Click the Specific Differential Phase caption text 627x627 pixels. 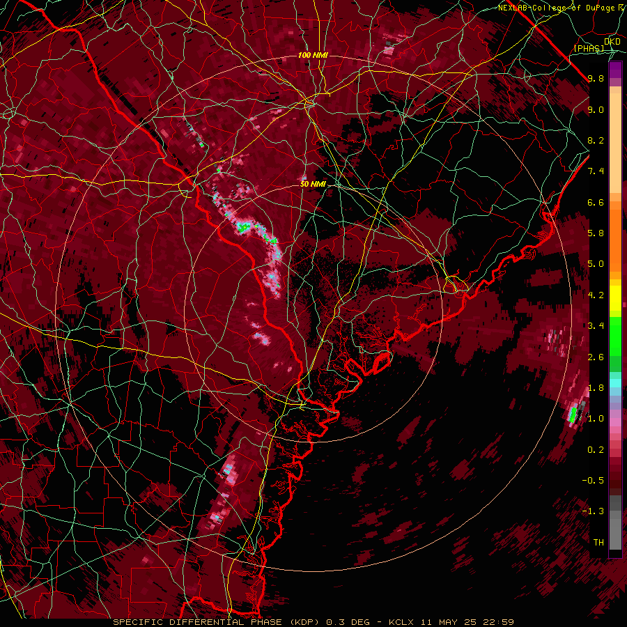pos(313,622)
